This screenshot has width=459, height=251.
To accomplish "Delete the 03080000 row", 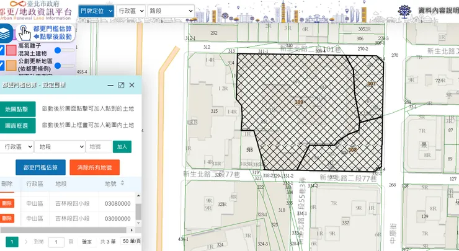I will click(7, 203).
